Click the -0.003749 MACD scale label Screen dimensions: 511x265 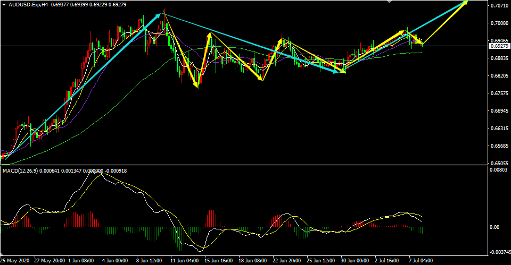(499, 252)
